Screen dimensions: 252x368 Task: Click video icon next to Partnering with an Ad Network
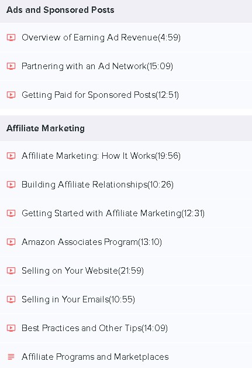[x=11, y=66]
